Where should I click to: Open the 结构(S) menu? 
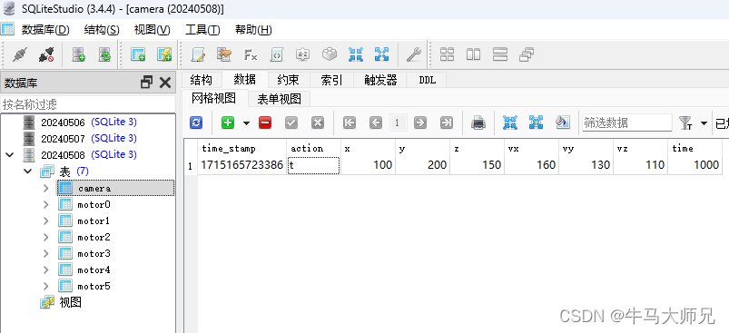click(x=102, y=30)
